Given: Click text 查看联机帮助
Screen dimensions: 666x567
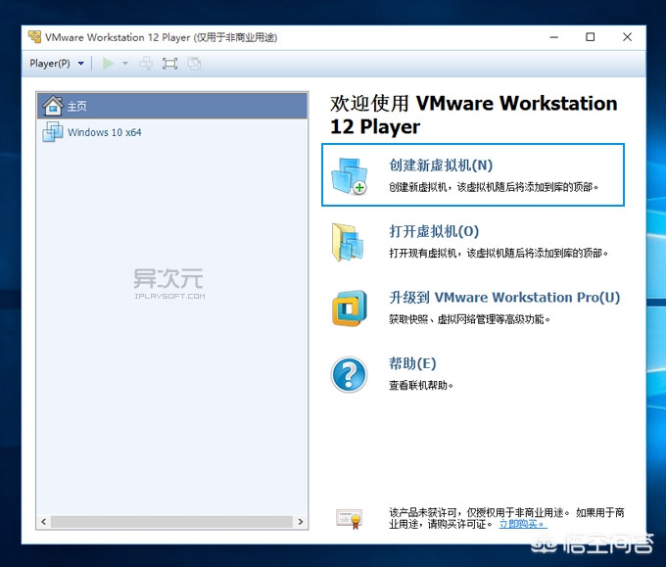Looking at the screenshot, I should [x=421, y=385].
